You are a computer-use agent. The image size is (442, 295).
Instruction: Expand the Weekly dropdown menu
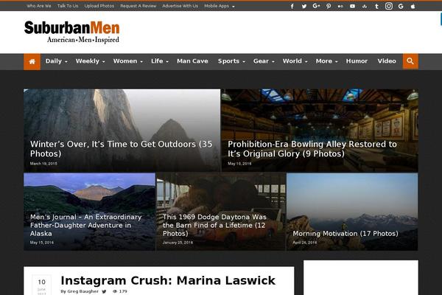90,61
